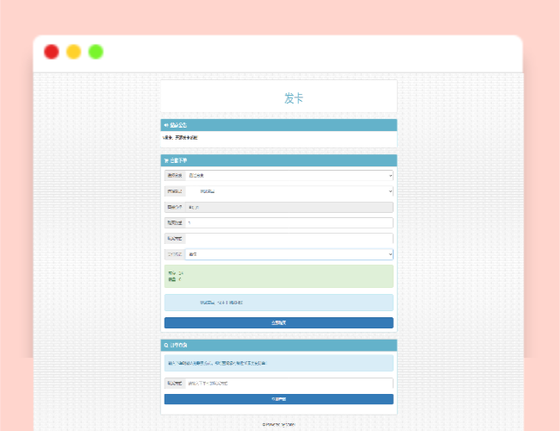This screenshot has height=431, width=560.
Task: Focus the purchase quantity input field
Action: (289, 223)
